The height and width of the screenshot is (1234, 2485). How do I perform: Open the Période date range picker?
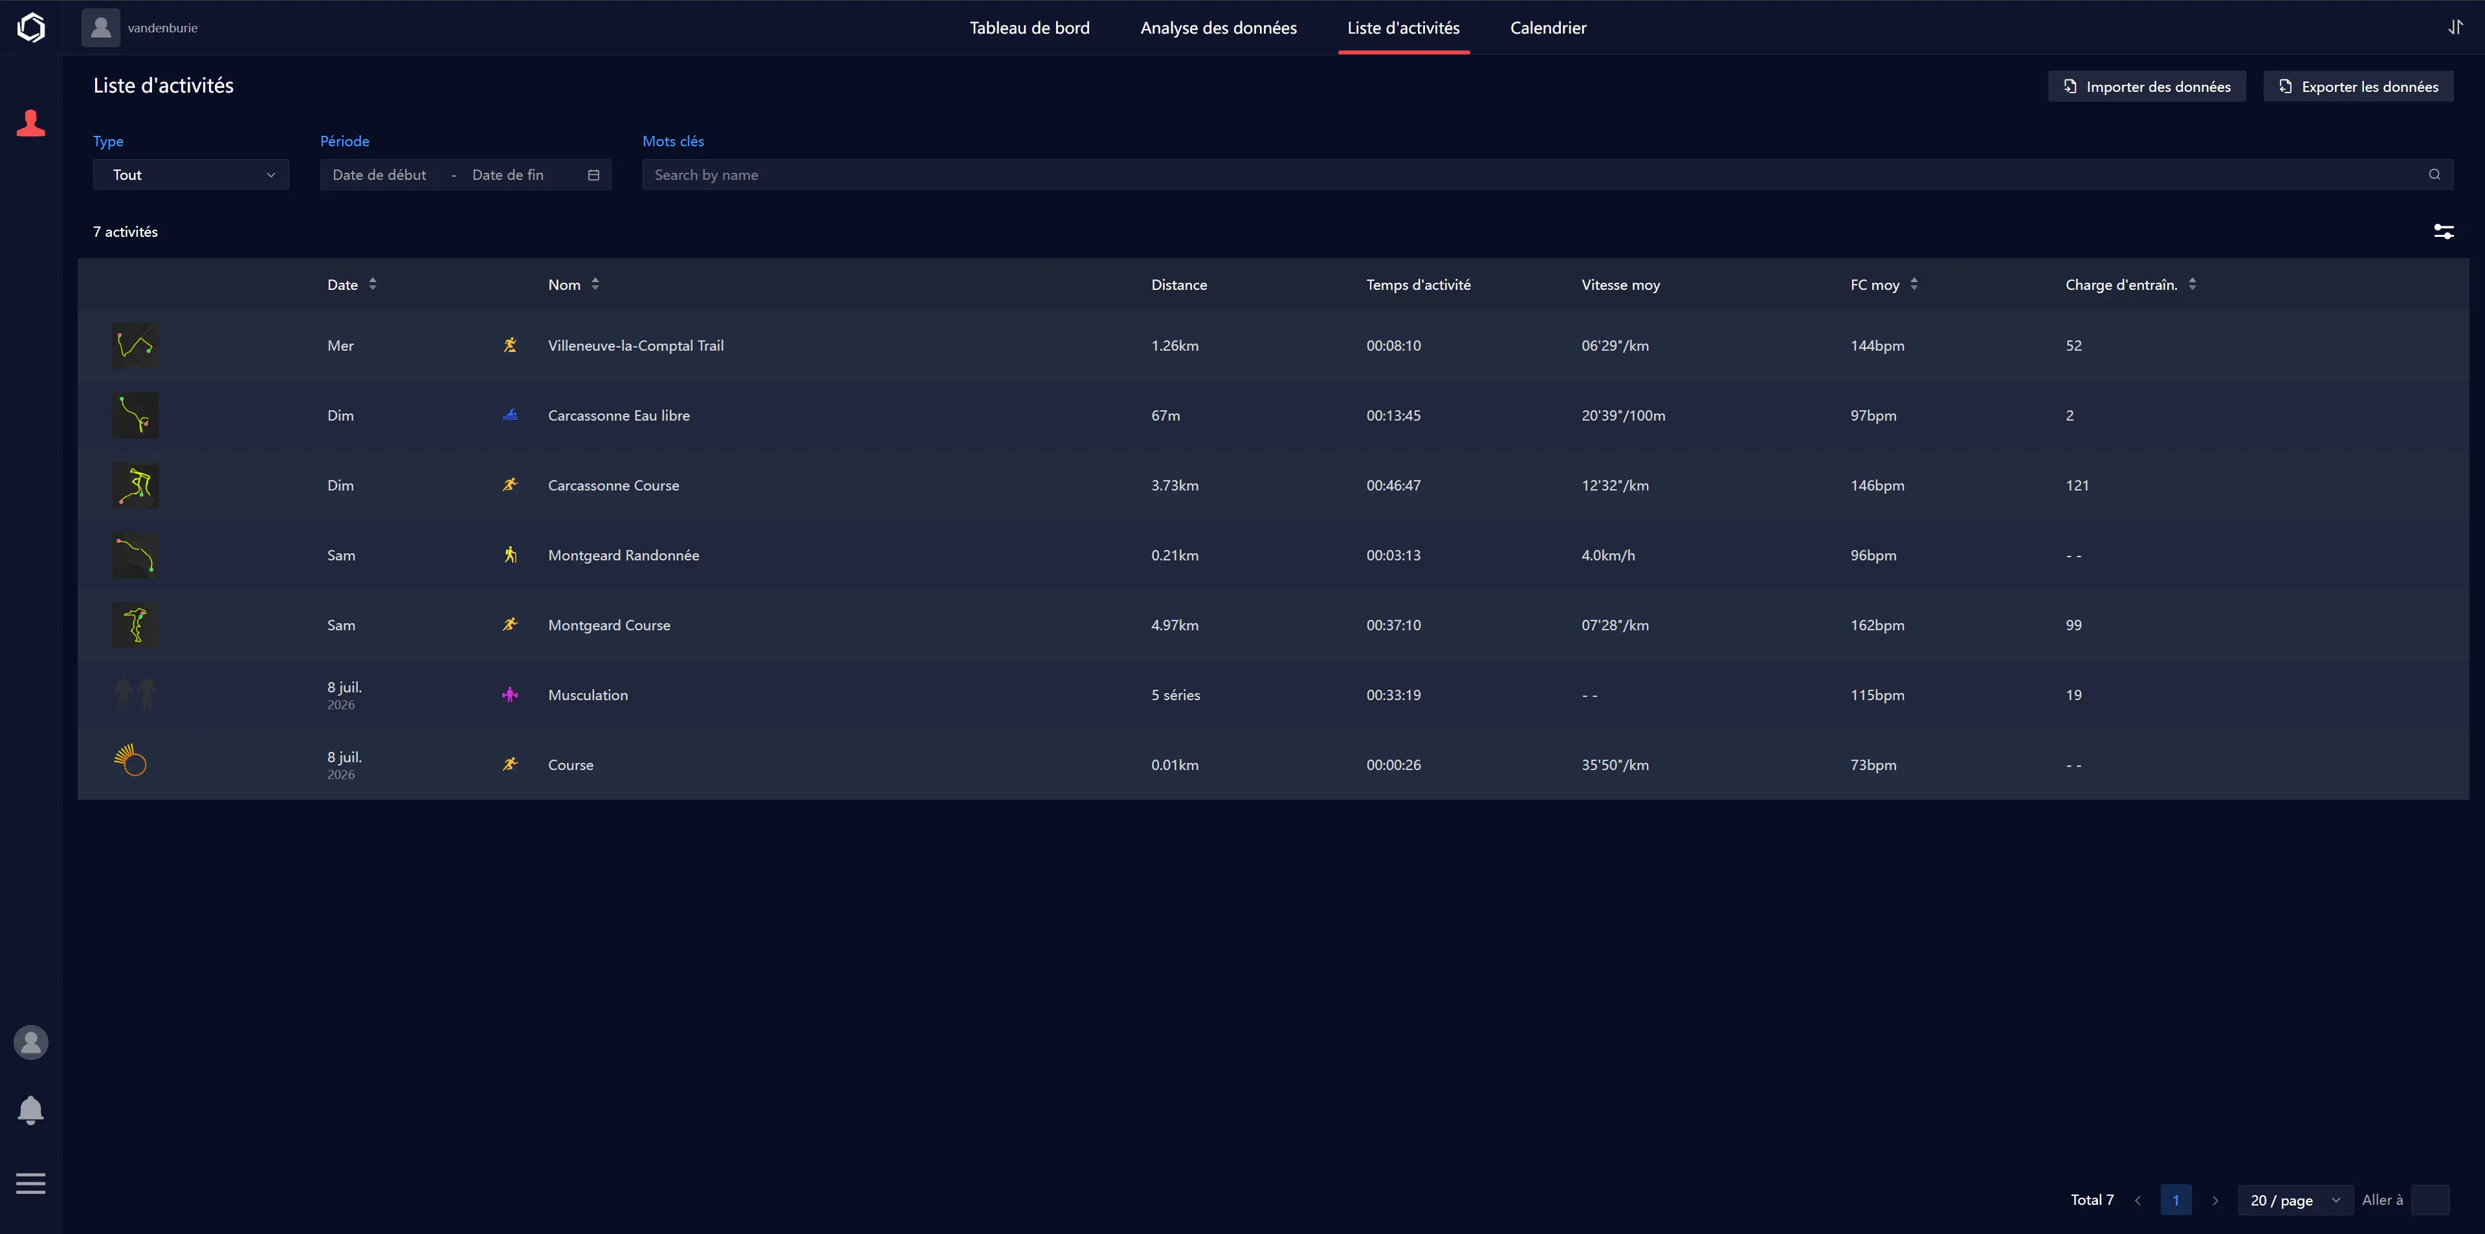tap(466, 175)
